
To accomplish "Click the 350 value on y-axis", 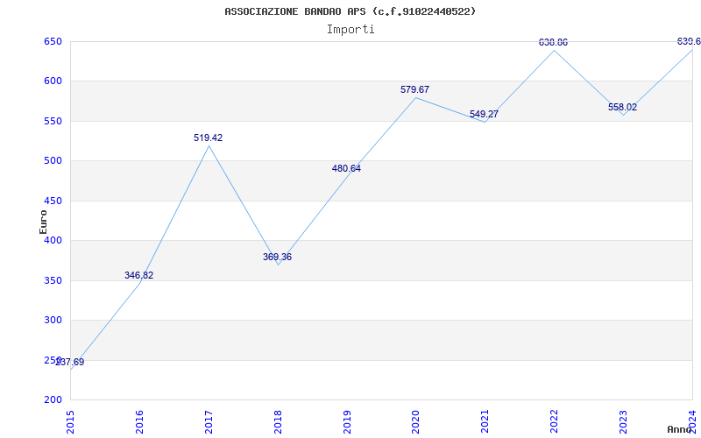I will coord(53,280).
